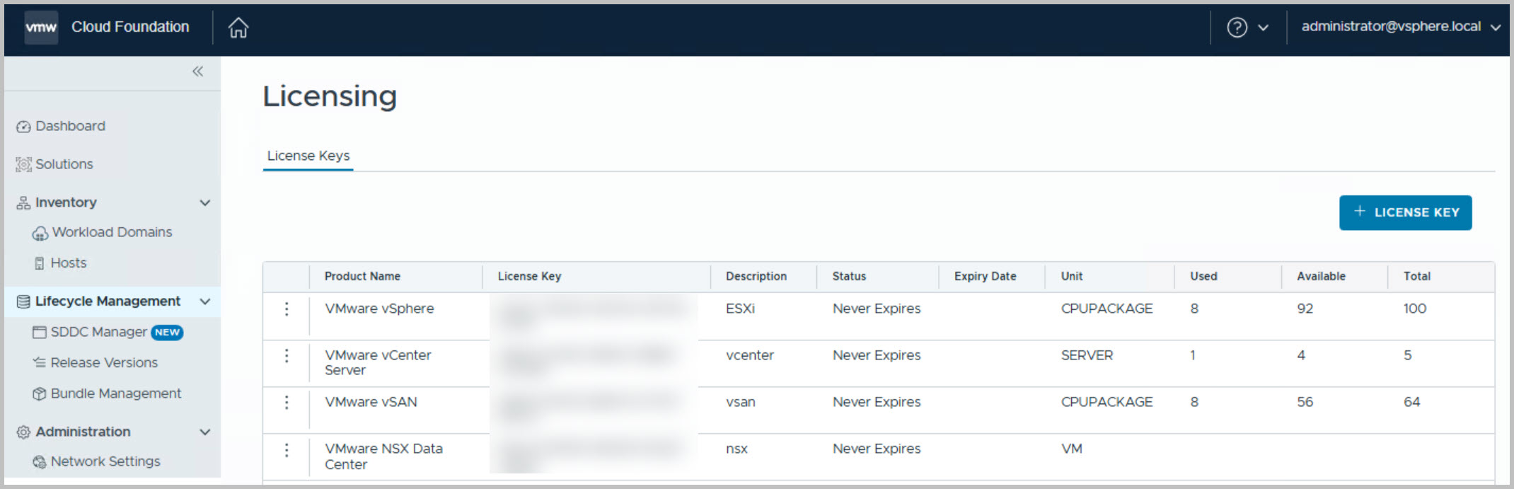Click the Workload Domains cloud icon
This screenshot has width=1514, height=489.
click(40, 233)
